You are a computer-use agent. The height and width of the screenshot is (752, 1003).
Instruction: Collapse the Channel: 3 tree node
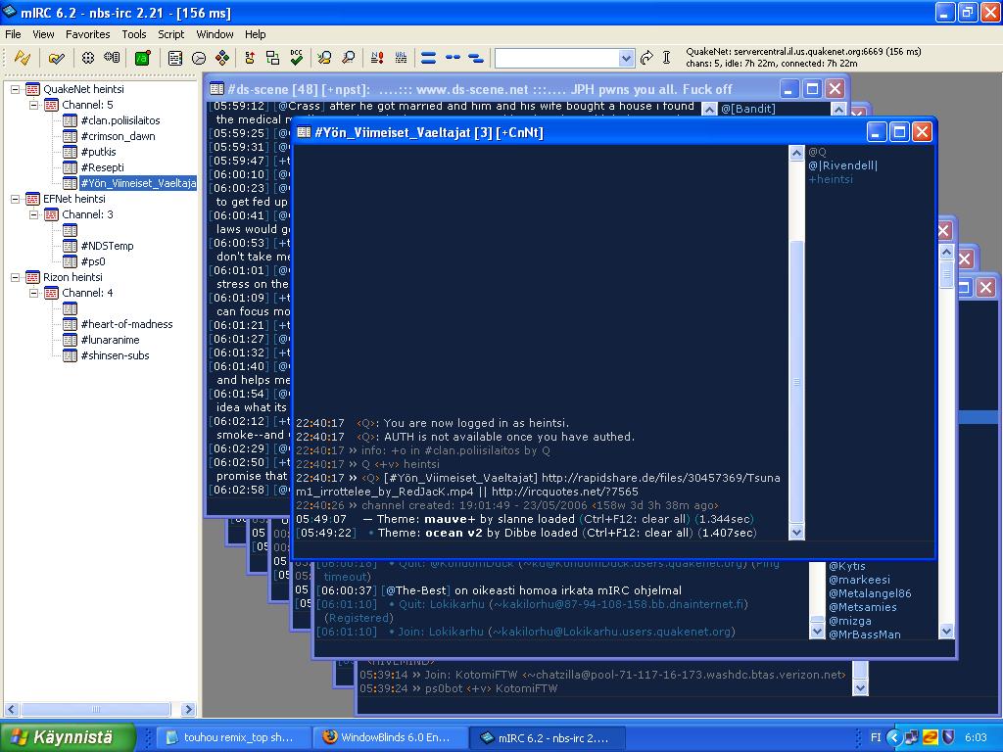tap(33, 214)
